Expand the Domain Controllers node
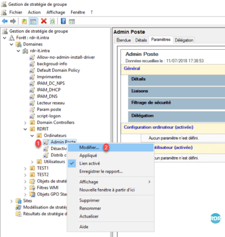The height and width of the screenshot is (237, 225). tap(26, 123)
